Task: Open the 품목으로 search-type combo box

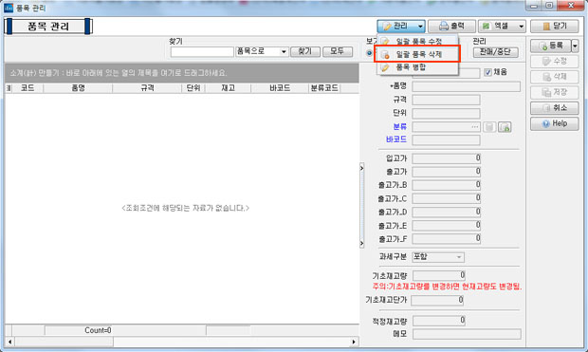Action: point(262,51)
